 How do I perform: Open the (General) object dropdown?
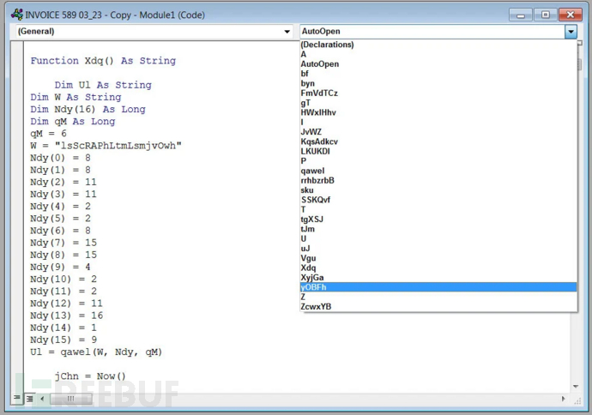(287, 32)
